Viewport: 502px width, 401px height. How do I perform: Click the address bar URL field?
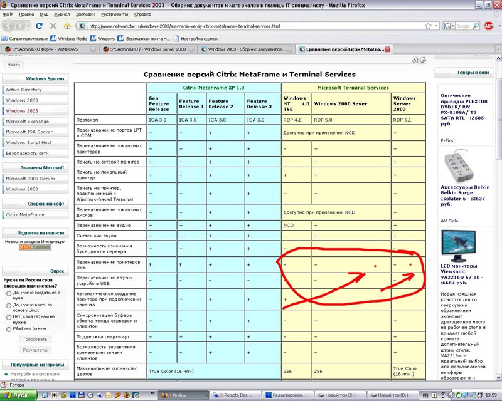tap(255, 26)
